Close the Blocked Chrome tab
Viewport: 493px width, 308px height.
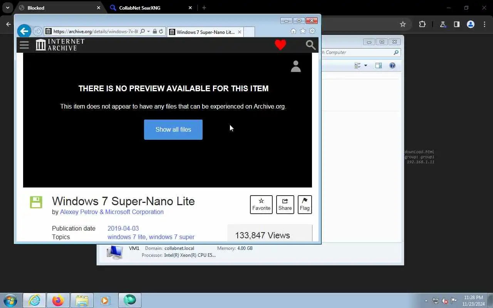pyautogui.click(x=98, y=8)
